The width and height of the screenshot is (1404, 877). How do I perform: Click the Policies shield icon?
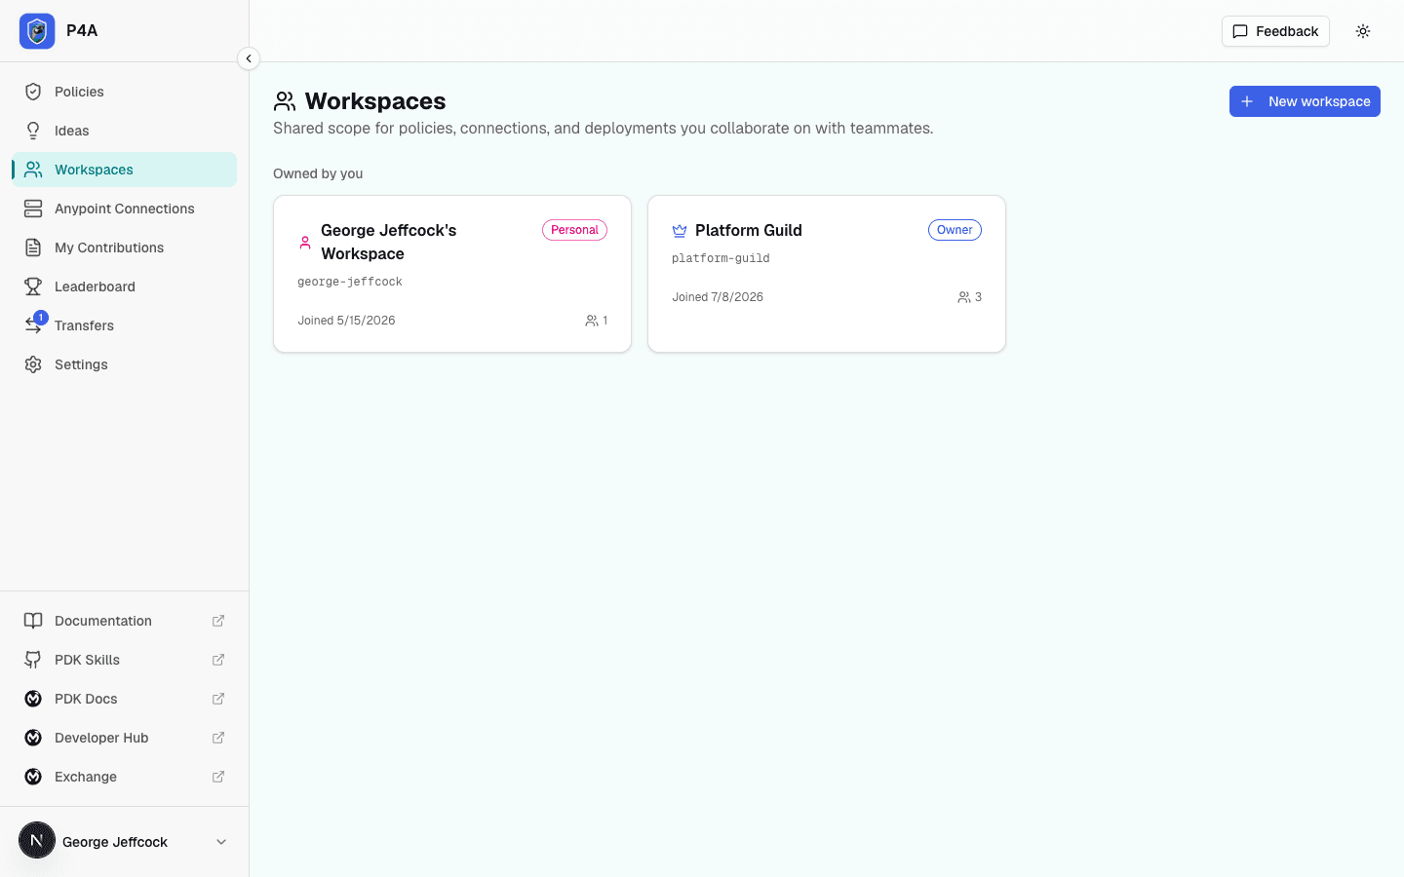click(33, 92)
